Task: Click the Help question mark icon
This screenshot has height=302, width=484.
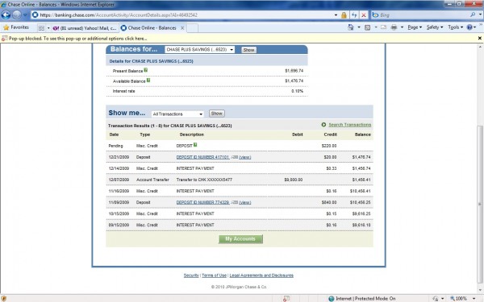Action: [469, 27]
